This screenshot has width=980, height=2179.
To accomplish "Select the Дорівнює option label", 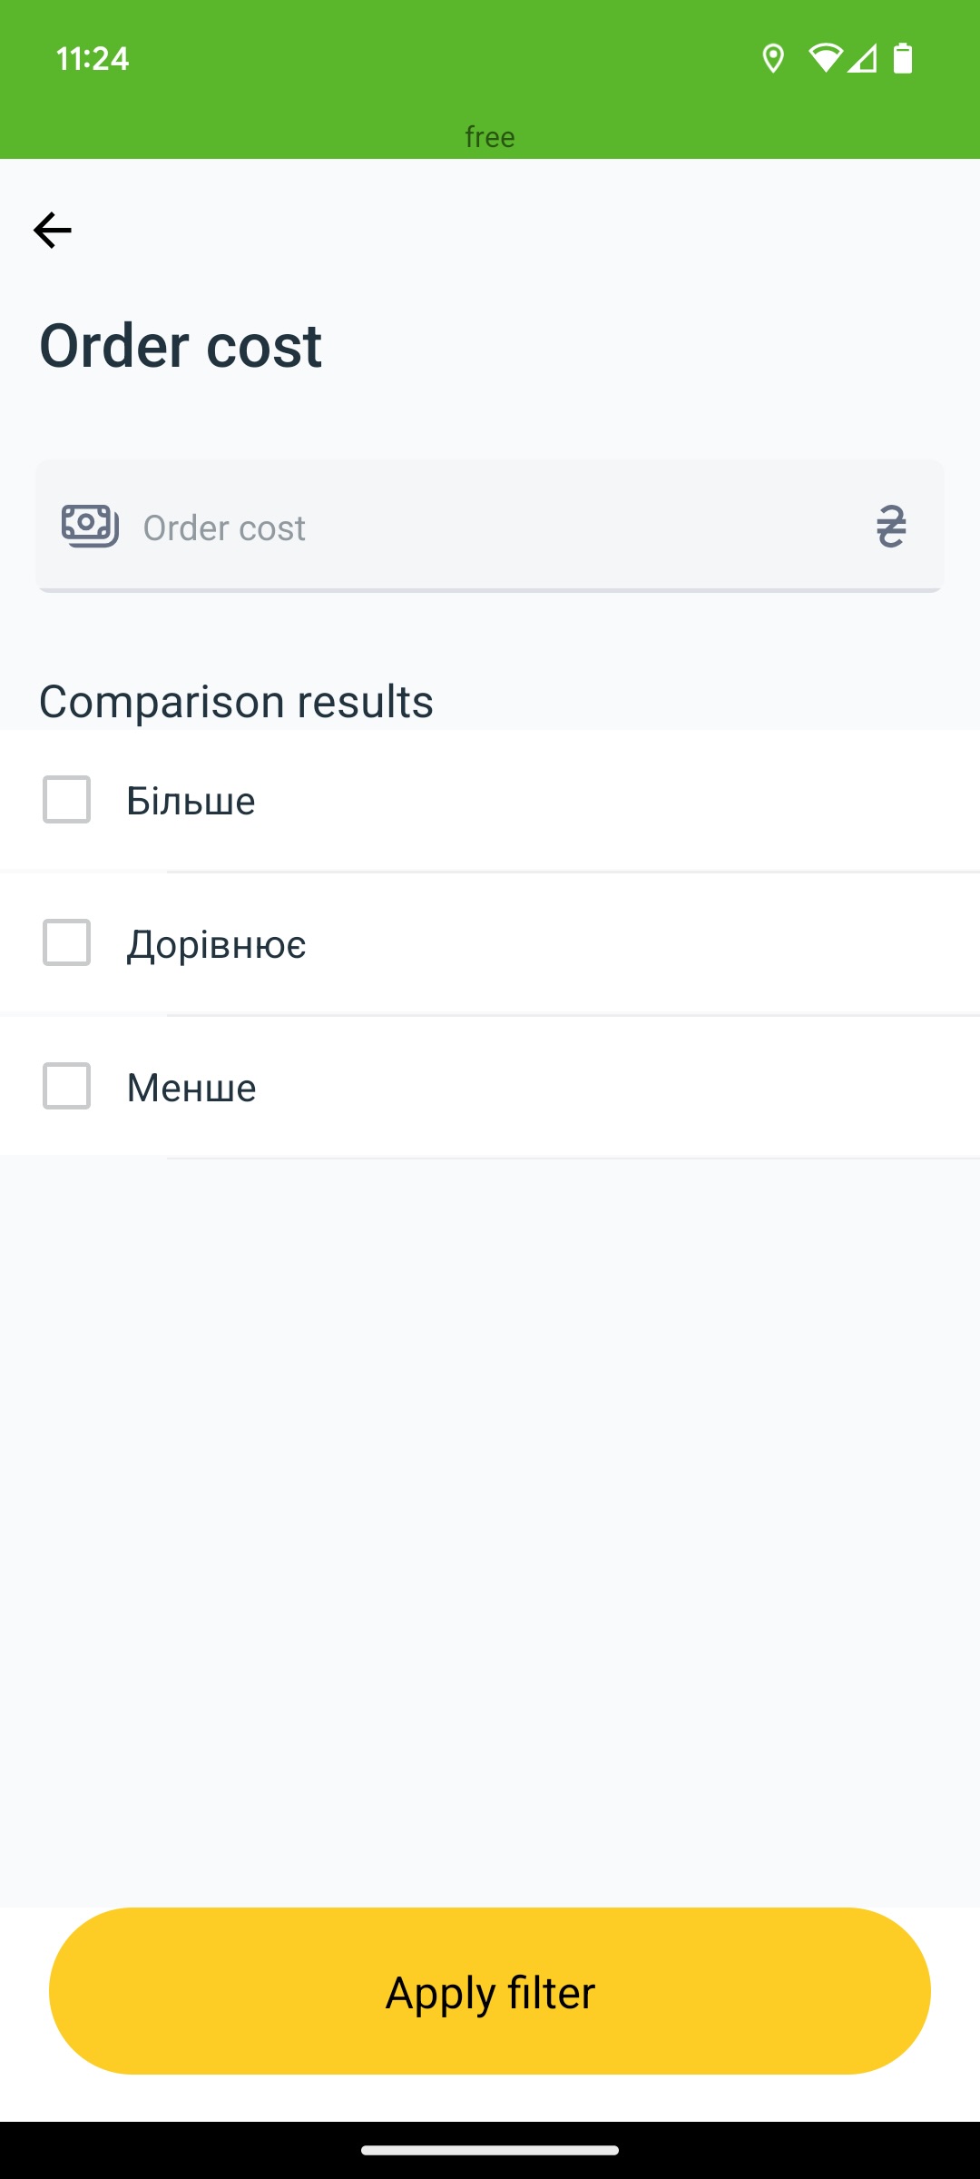I will pos(216,944).
